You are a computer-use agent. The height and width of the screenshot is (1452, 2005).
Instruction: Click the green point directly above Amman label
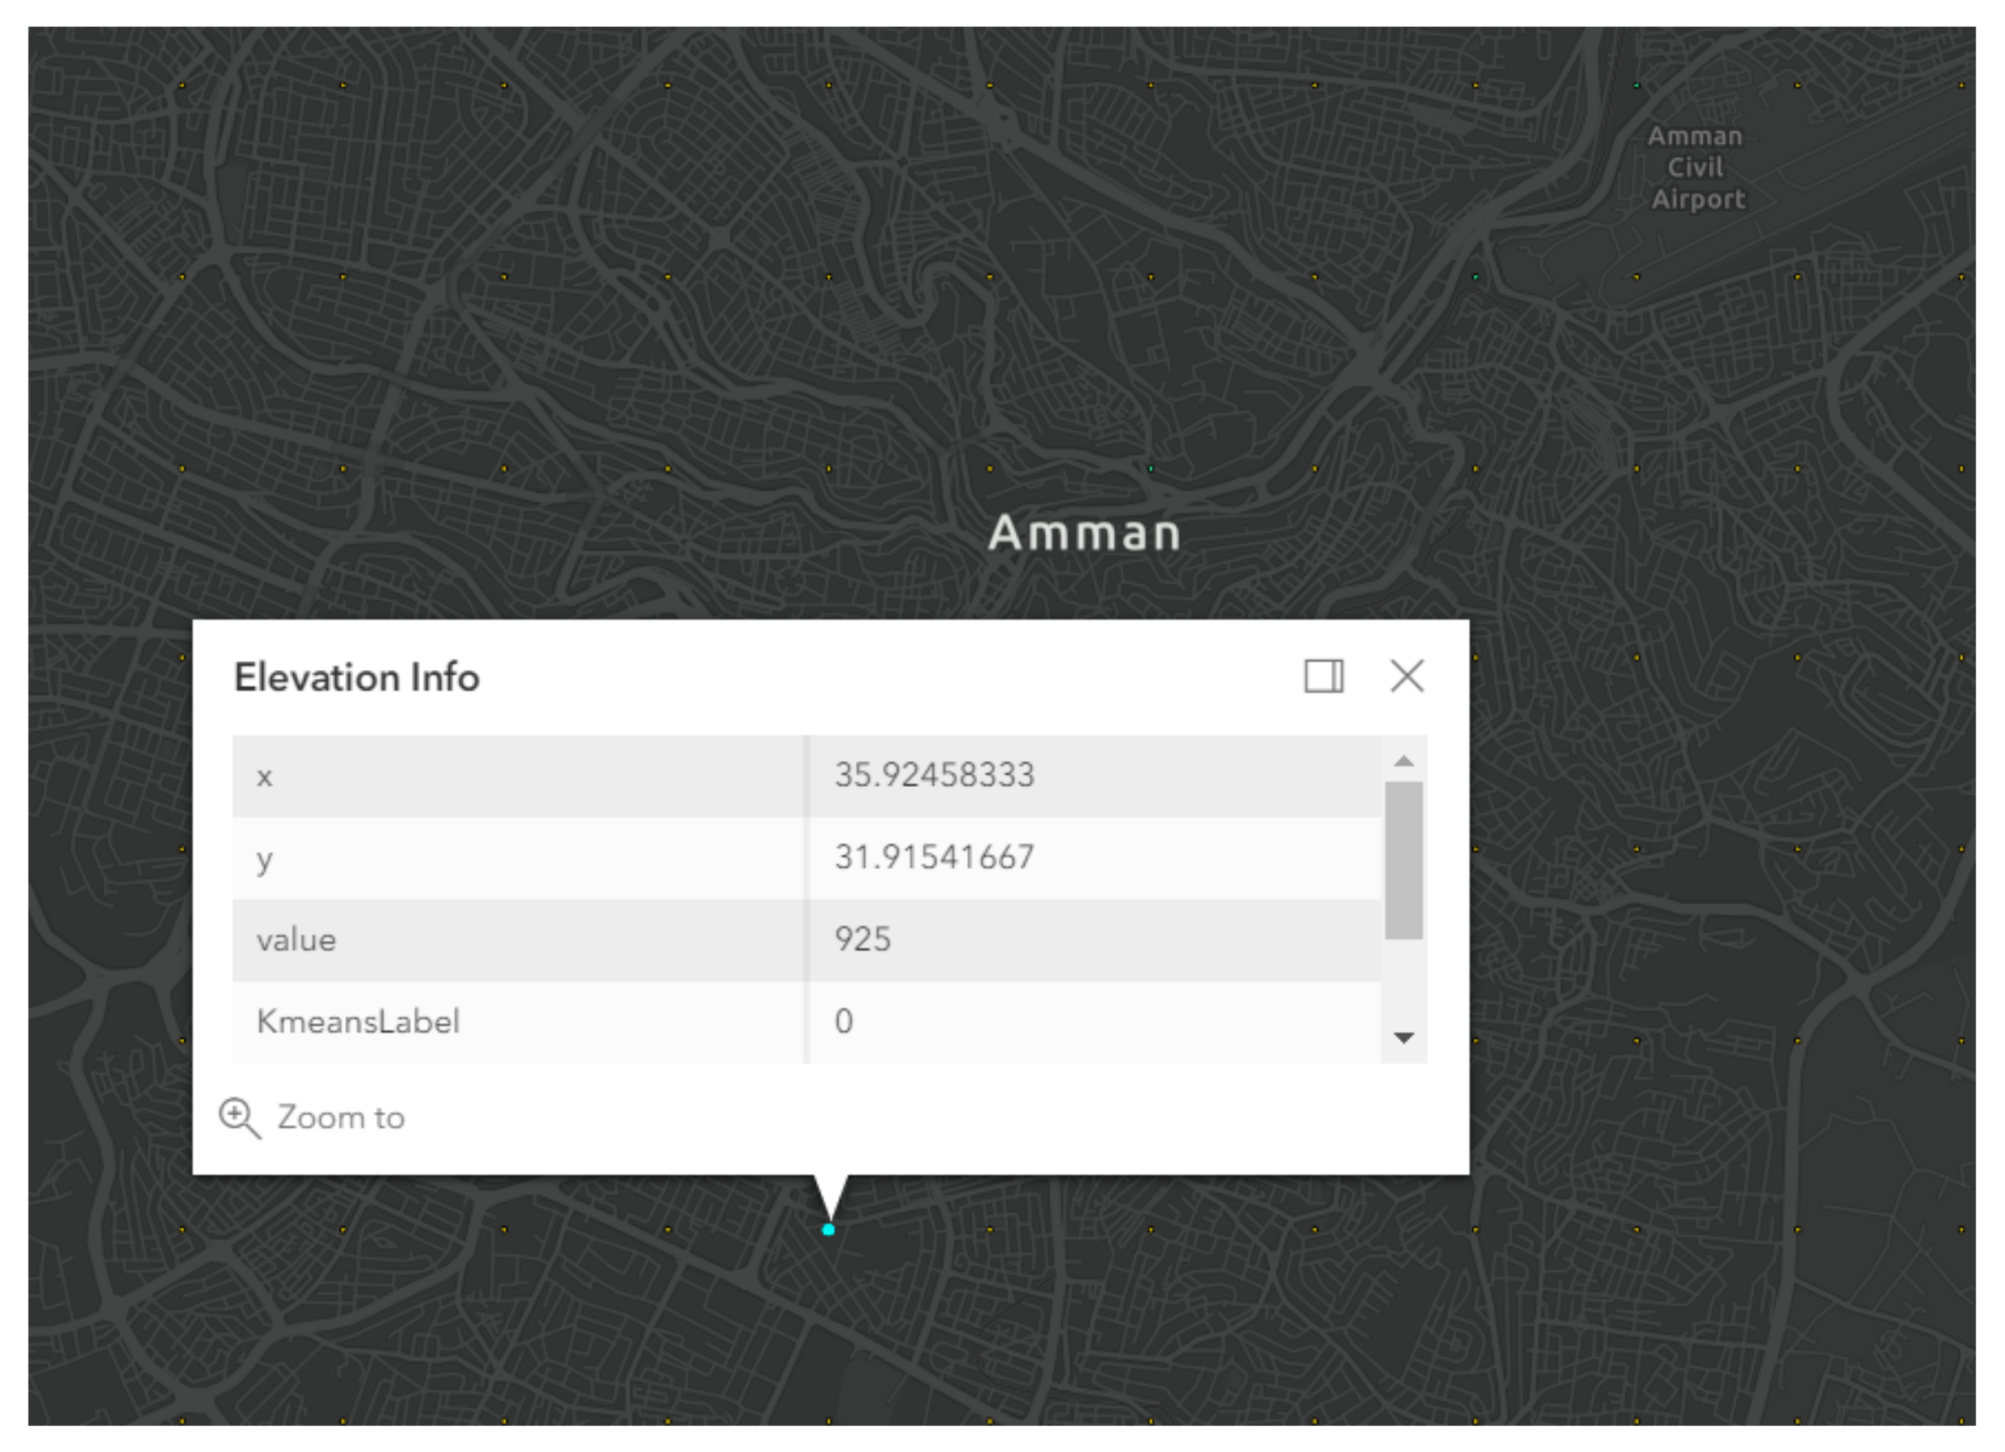[1150, 469]
